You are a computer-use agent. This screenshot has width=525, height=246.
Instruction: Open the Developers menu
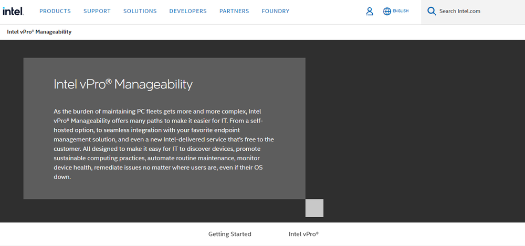pyautogui.click(x=188, y=12)
